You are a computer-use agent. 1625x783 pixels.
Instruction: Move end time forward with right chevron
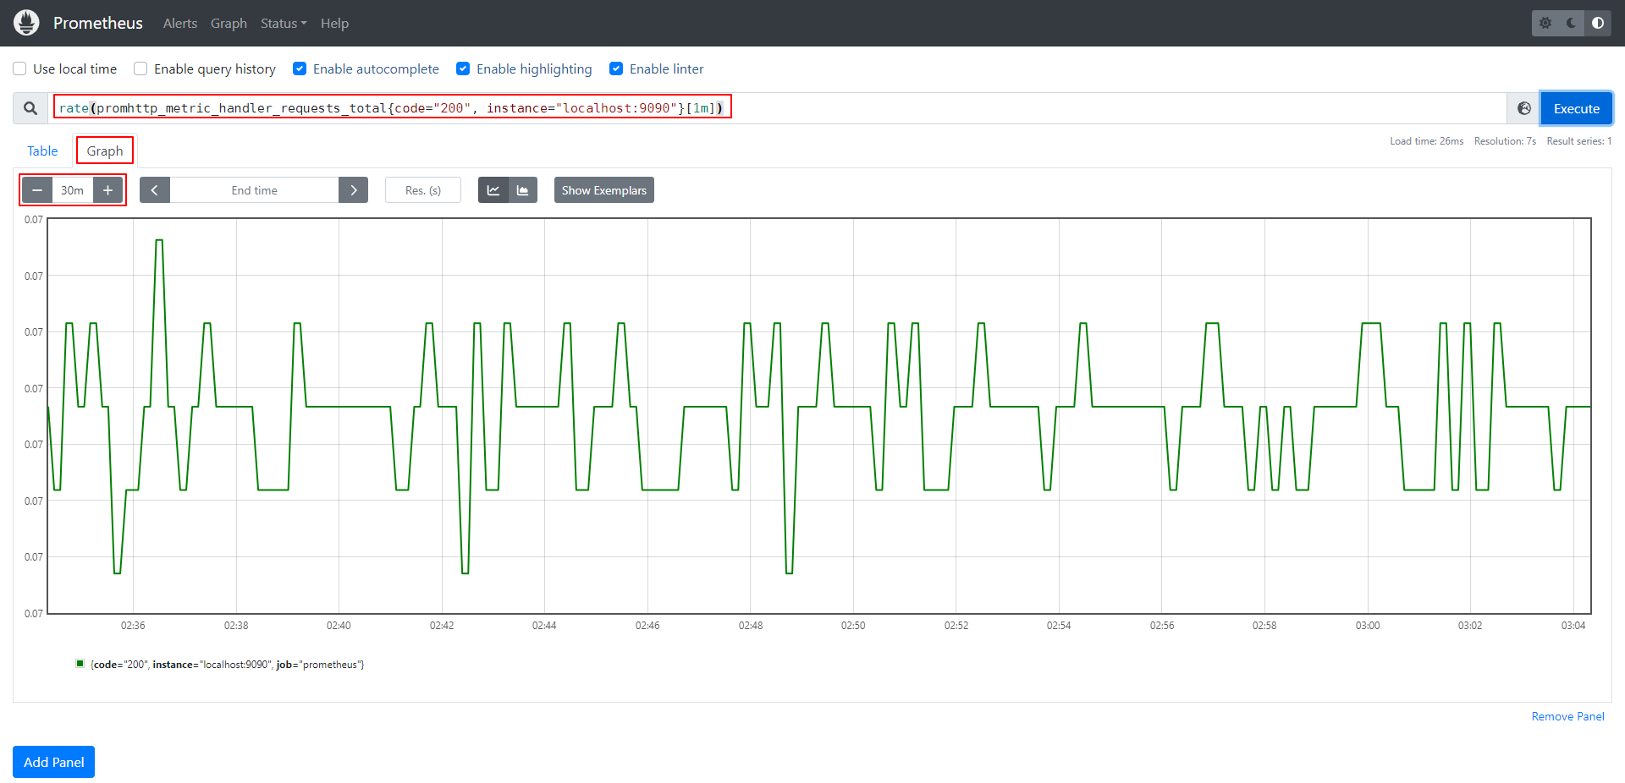pos(353,190)
